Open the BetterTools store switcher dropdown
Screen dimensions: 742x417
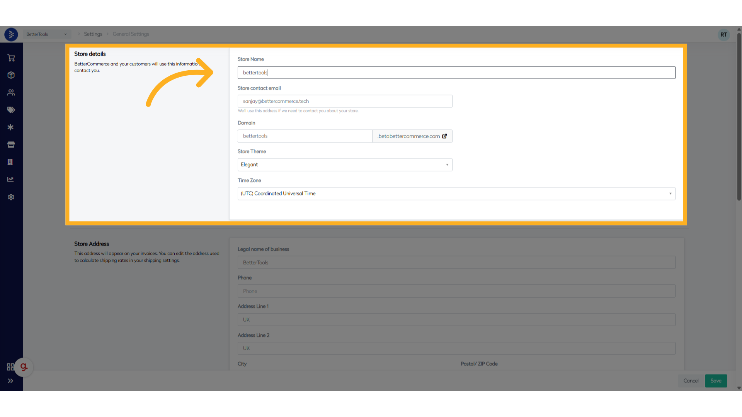tap(46, 34)
